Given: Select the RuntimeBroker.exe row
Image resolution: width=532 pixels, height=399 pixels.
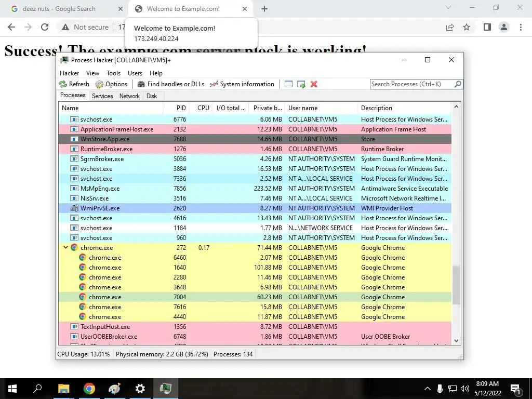Looking at the screenshot, I should tap(255, 149).
